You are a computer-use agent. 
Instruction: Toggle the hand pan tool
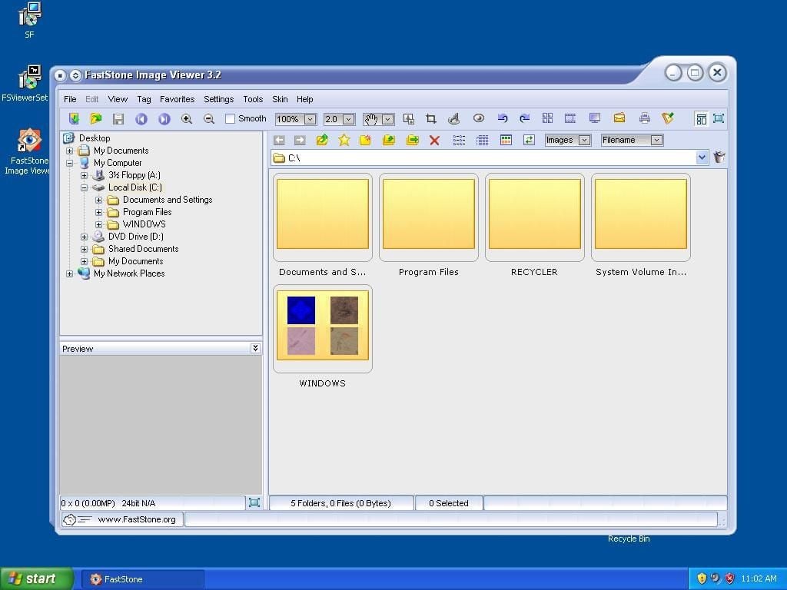(371, 119)
